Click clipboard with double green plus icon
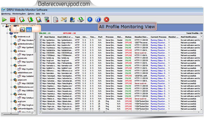204x120 pixels. point(30,19)
